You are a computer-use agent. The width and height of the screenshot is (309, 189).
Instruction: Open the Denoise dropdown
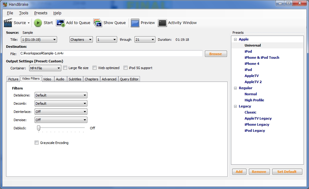point(61,120)
